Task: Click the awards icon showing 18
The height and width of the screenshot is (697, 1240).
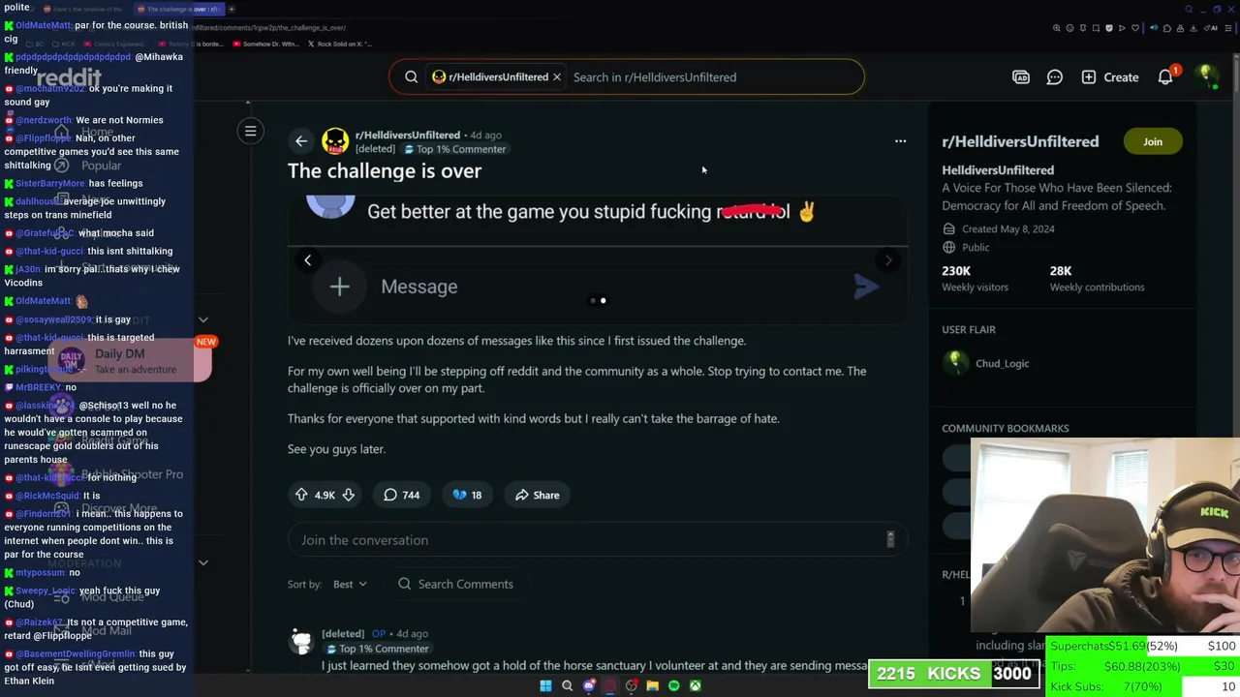Action: tap(467, 495)
